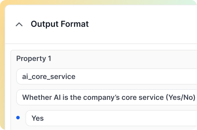Image resolution: width=197 pixels, height=130 pixels.
Task: Toggle the Output Format panel chevron
Action: 19,24
